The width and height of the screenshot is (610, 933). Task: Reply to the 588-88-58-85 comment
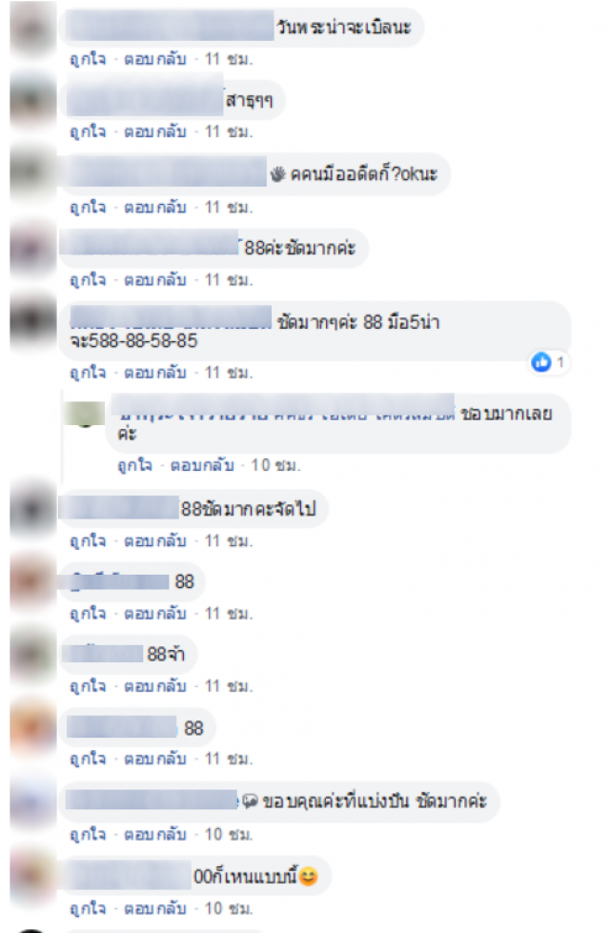(x=154, y=373)
